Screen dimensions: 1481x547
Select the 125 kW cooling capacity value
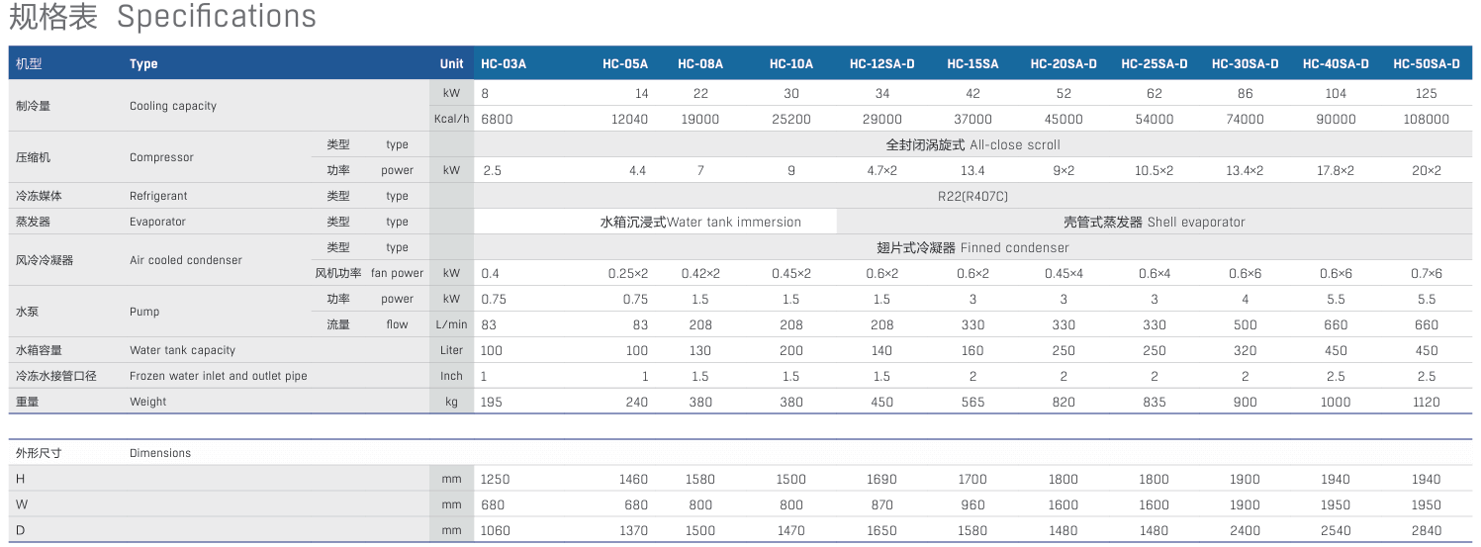(1426, 93)
